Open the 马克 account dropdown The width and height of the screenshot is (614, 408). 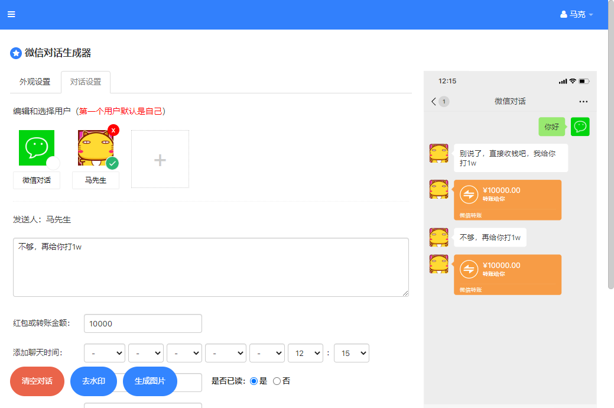pos(576,14)
